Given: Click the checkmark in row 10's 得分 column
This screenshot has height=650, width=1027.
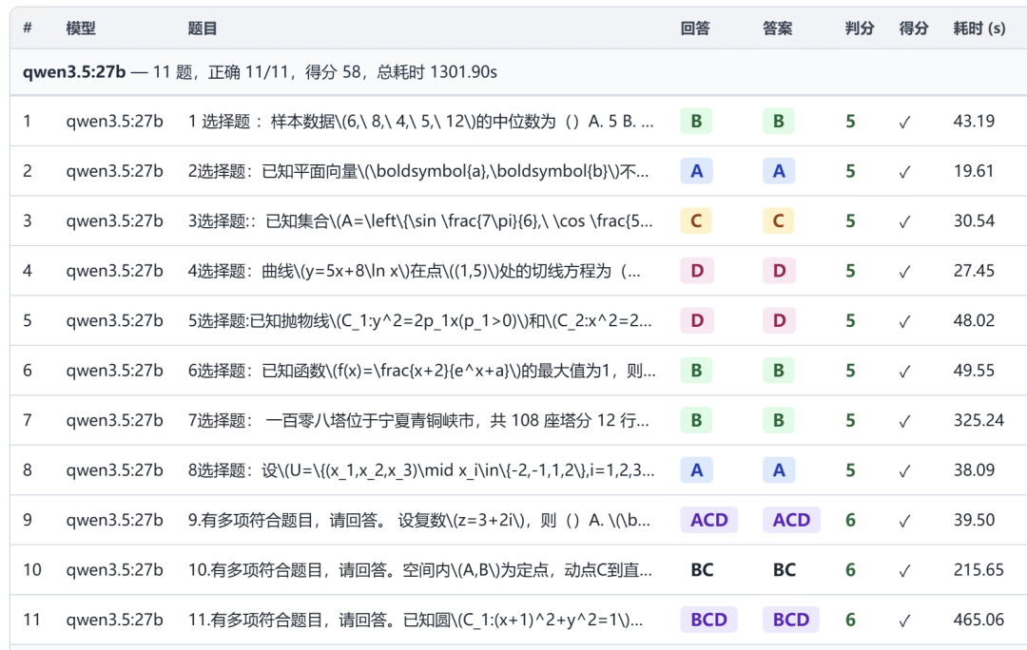Looking at the screenshot, I should pyautogui.click(x=904, y=571).
